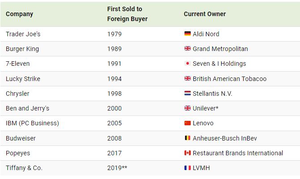This screenshot has width=300, height=179.
Task: Select the 2019** year cell
Action: coord(117,168)
